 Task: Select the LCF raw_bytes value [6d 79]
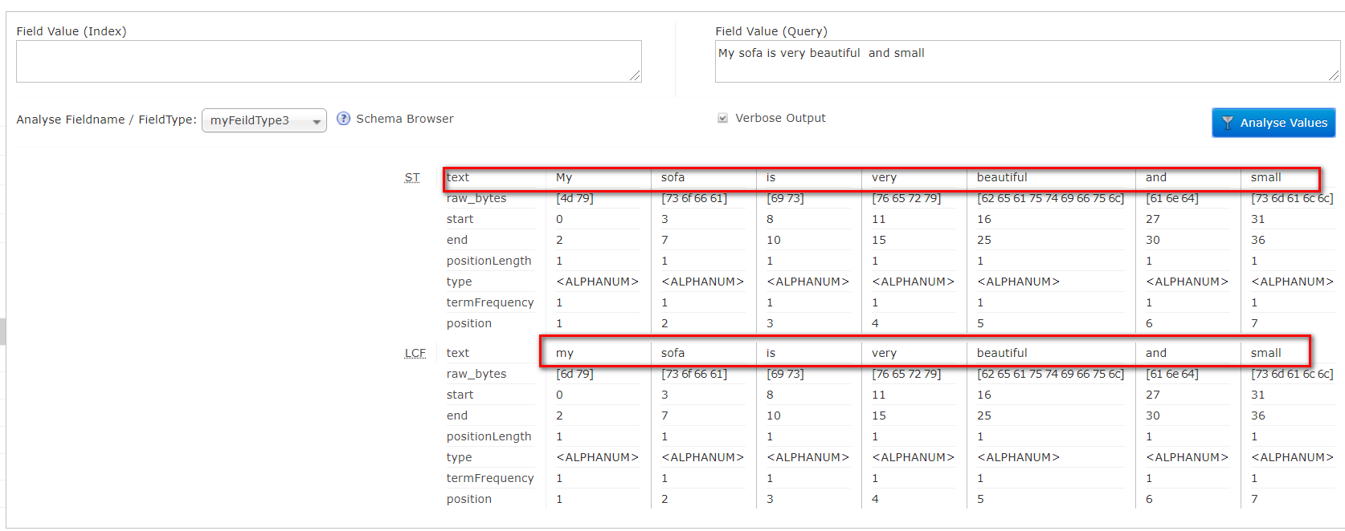tap(574, 374)
